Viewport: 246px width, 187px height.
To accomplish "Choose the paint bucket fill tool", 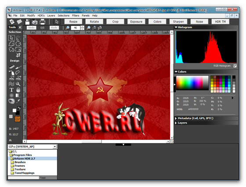I will pos(18,90).
